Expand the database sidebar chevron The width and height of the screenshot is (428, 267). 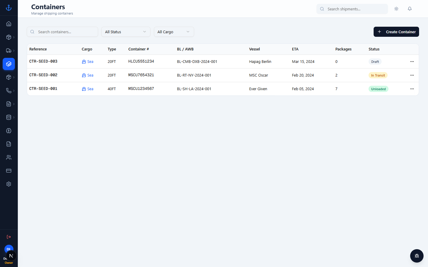[14, 117]
